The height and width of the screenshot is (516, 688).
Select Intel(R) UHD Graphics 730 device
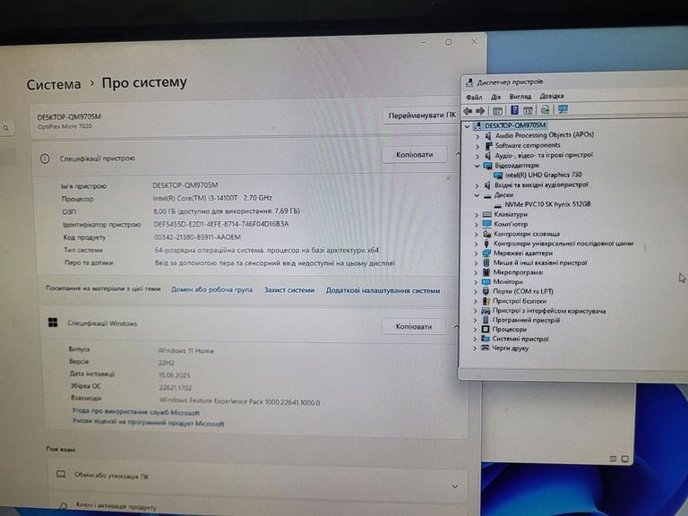click(543, 175)
